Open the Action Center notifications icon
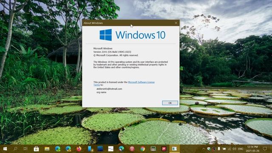This screenshot has height=153, width=272. tap(265, 149)
